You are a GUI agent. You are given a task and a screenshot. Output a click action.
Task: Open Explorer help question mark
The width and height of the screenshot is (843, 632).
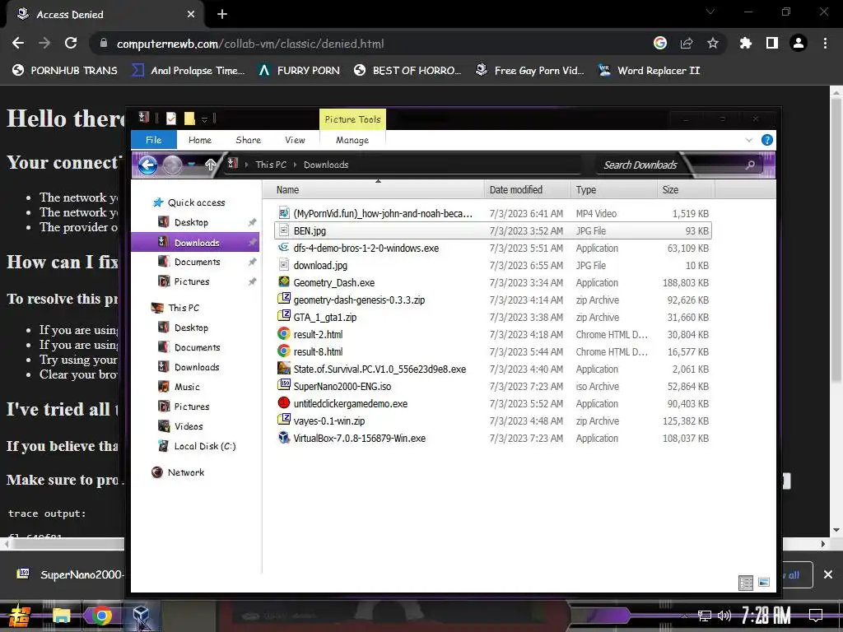point(767,140)
